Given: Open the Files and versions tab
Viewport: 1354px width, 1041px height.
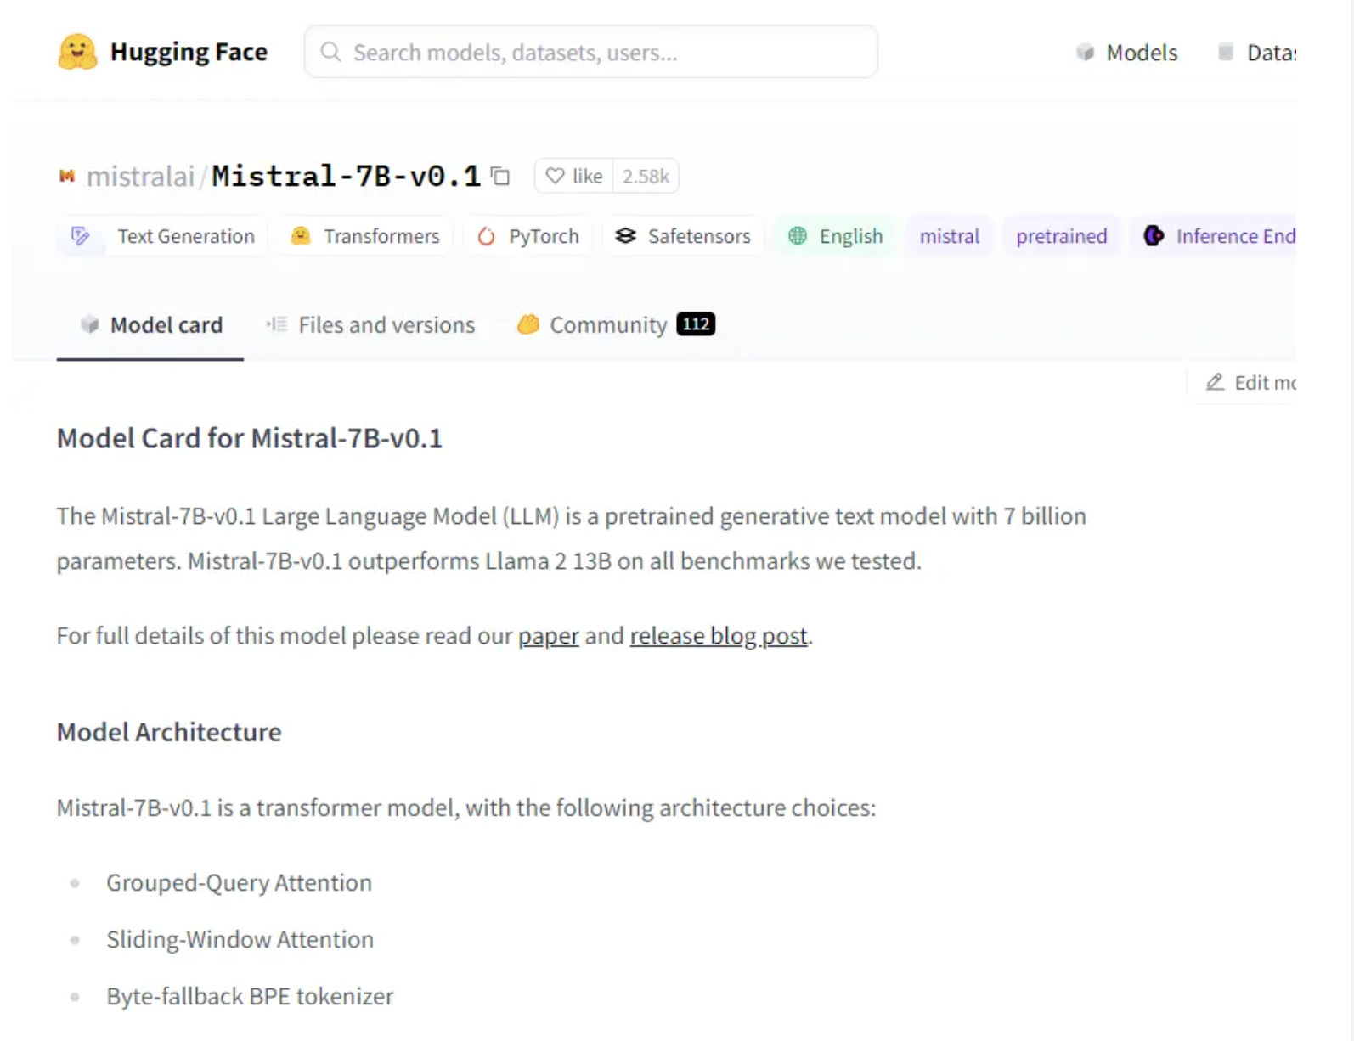Looking at the screenshot, I should (370, 325).
